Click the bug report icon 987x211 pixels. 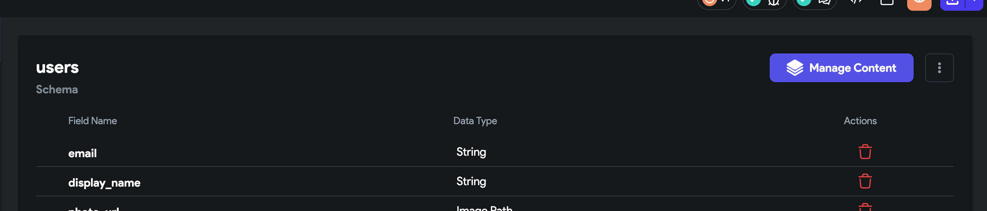[773, 3]
